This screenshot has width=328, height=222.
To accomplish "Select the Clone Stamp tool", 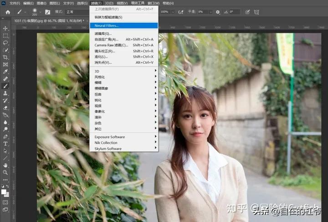I will [5, 93].
